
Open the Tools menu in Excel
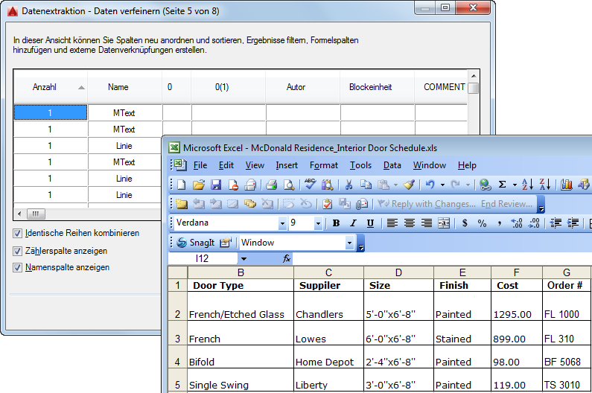click(360, 165)
